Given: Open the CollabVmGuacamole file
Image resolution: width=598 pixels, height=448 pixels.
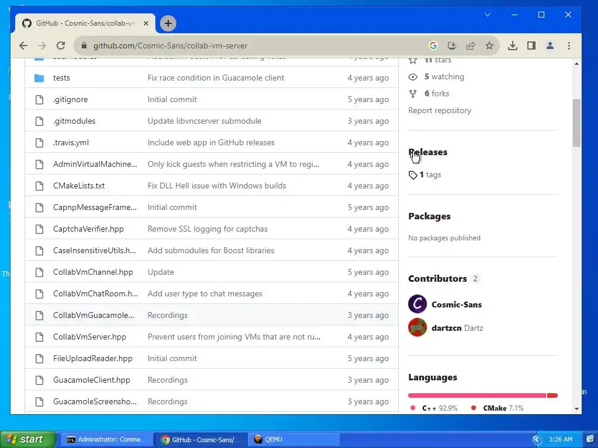Looking at the screenshot, I should 93,316.
